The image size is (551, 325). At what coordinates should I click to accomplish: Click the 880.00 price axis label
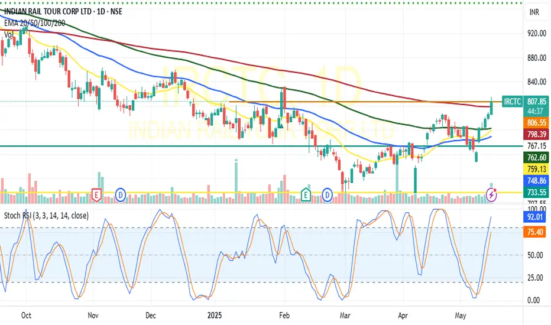tap(537, 58)
